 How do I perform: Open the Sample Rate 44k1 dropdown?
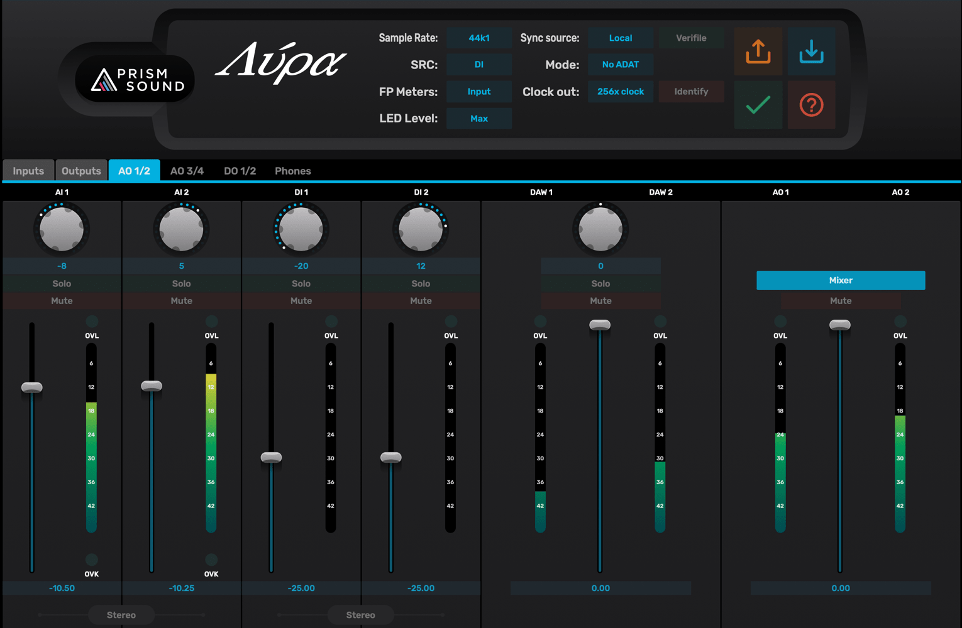[x=479, y=38]
